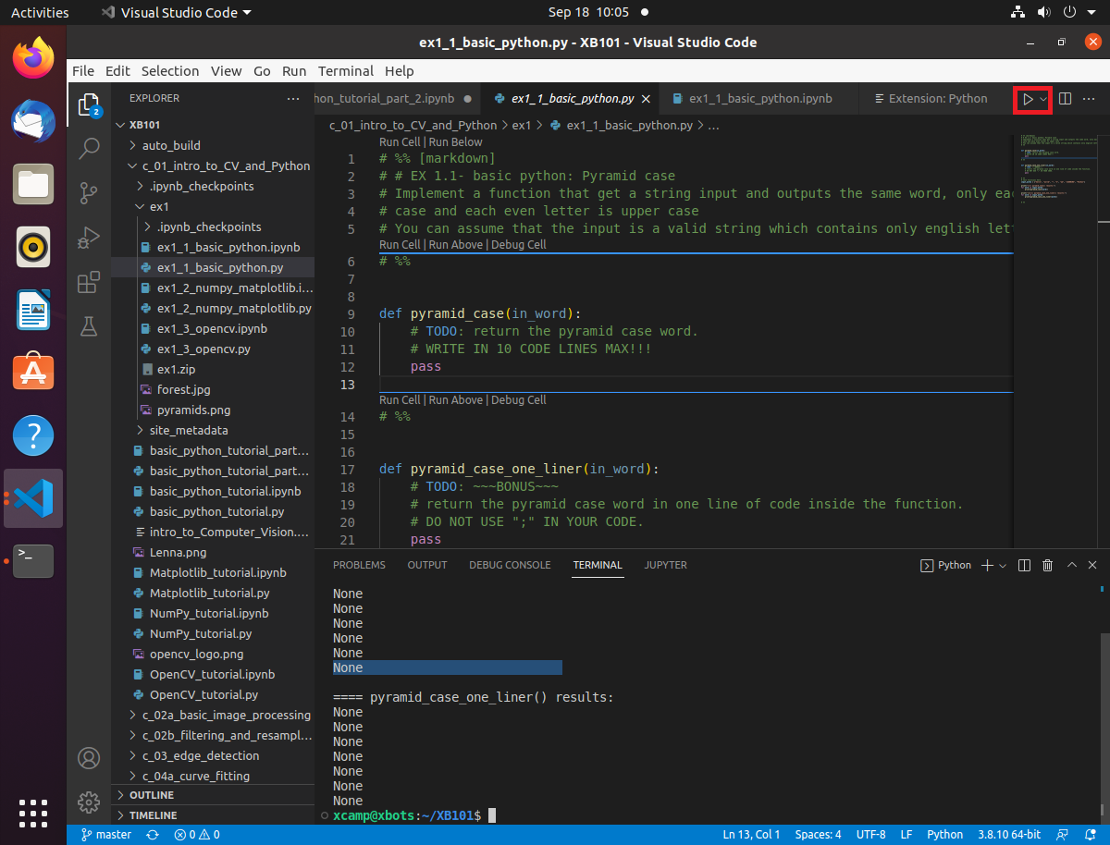Open editor More Actions ellipsis
Viewport: 1110px width, 845px height.
(1089, 98)
